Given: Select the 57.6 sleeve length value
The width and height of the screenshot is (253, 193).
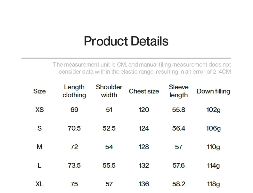Looking at the screenshot, I should [179, 165].
